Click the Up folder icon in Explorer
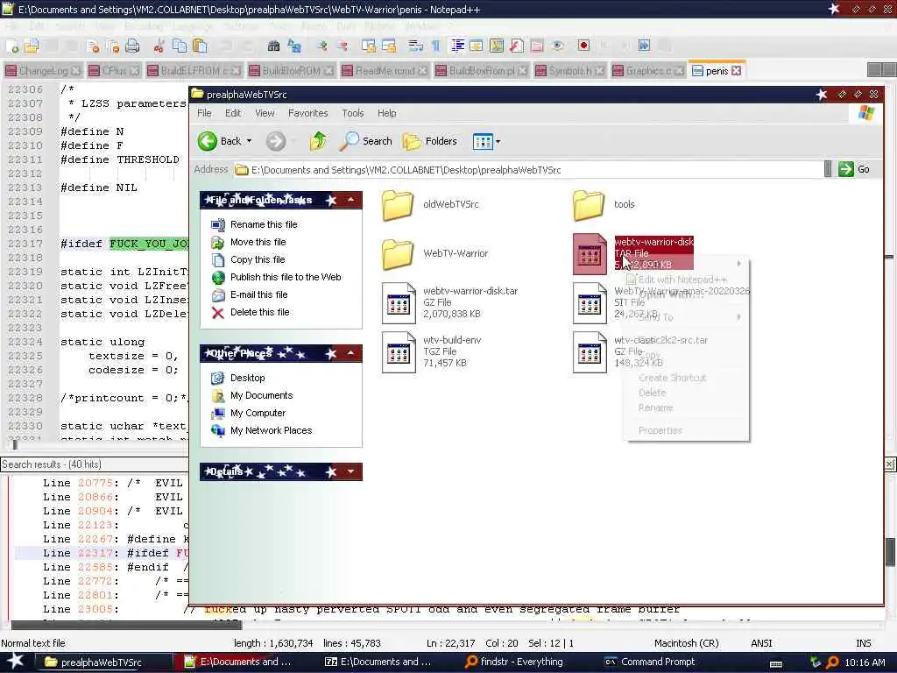The height and width of the screenshot is (673, 897). (318, 141)
